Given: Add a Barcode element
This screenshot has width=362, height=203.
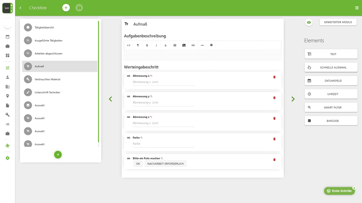Looking at the screenshot, I should click(x=331, y=121).
